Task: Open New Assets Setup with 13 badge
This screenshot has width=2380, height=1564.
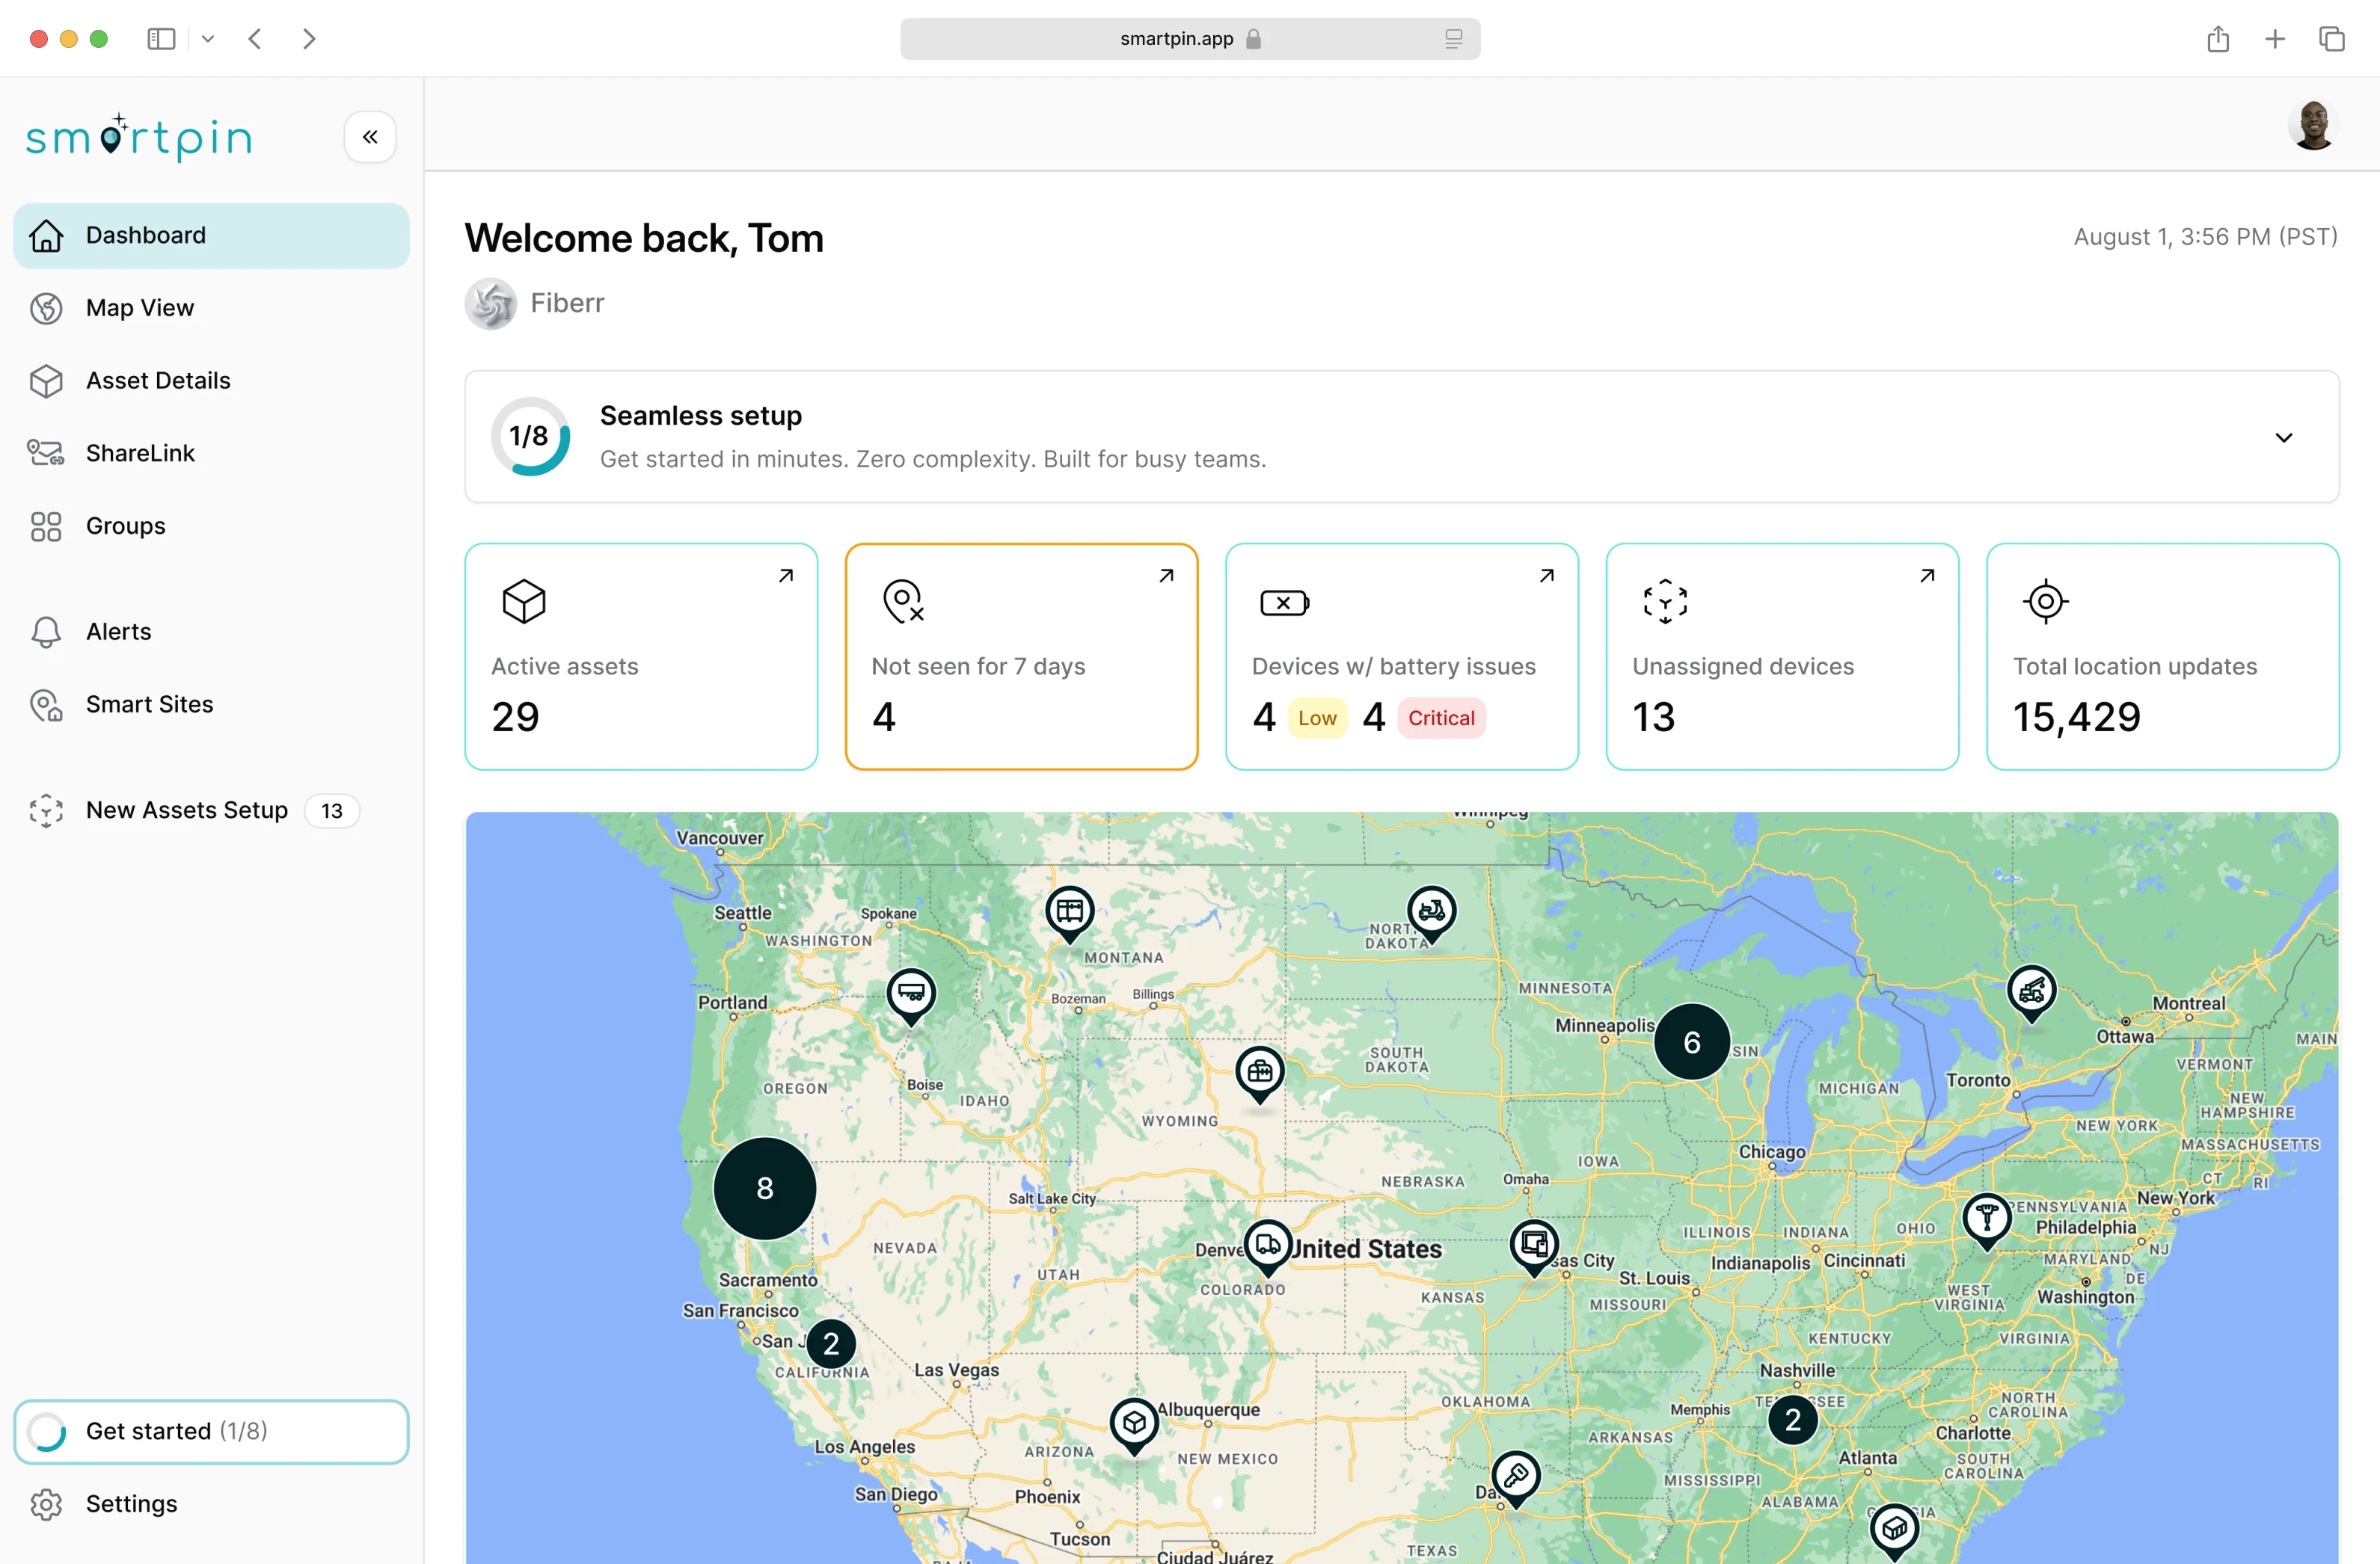Action: [x=187, y=810]
